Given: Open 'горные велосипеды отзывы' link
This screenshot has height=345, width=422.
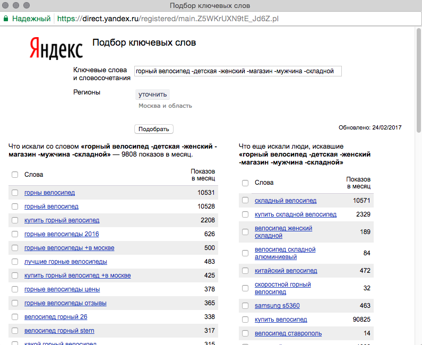Looking at the screenshot, I should click(x=65, y=303).
